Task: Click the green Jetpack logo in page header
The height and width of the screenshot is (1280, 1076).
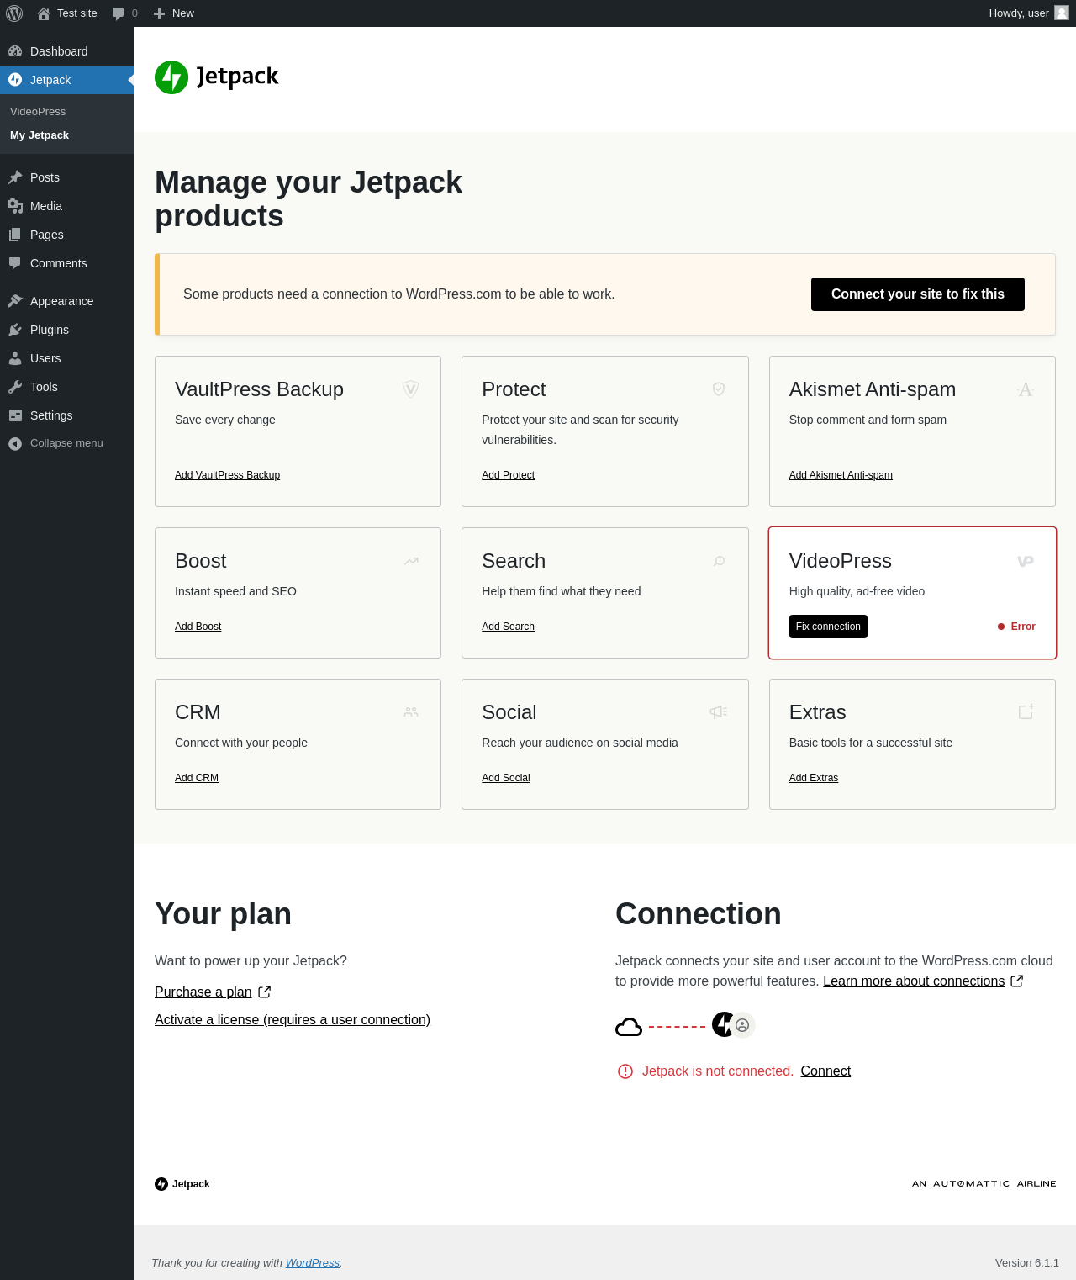Action: point(171,77)
